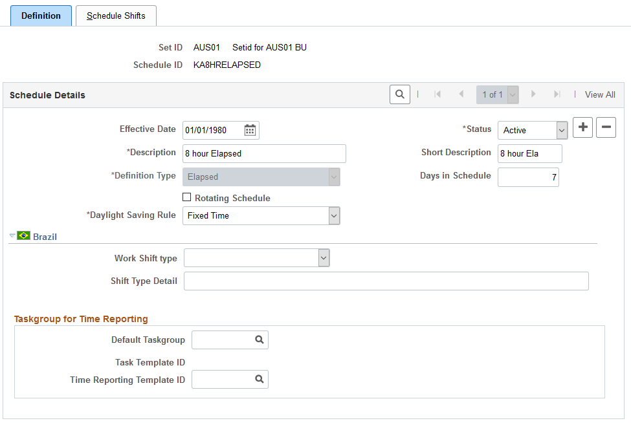Enable the Rotating Schedule checkbox
The height and width of the screenshot is (423, 631).
click(187, 198)
